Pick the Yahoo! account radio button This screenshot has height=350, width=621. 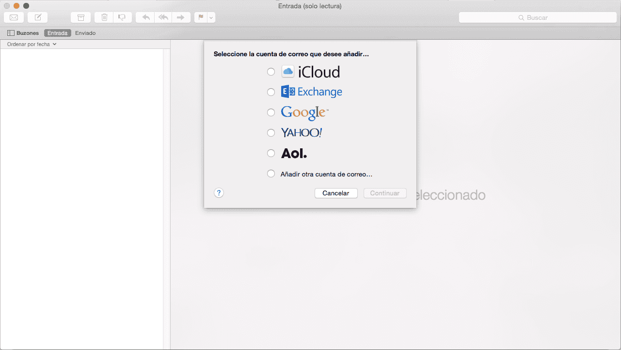[271, 133]
